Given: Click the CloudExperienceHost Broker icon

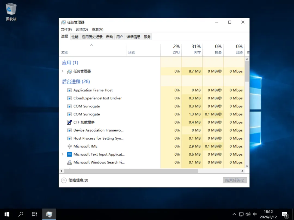Looking at the screenshot, I should (69, 98).
